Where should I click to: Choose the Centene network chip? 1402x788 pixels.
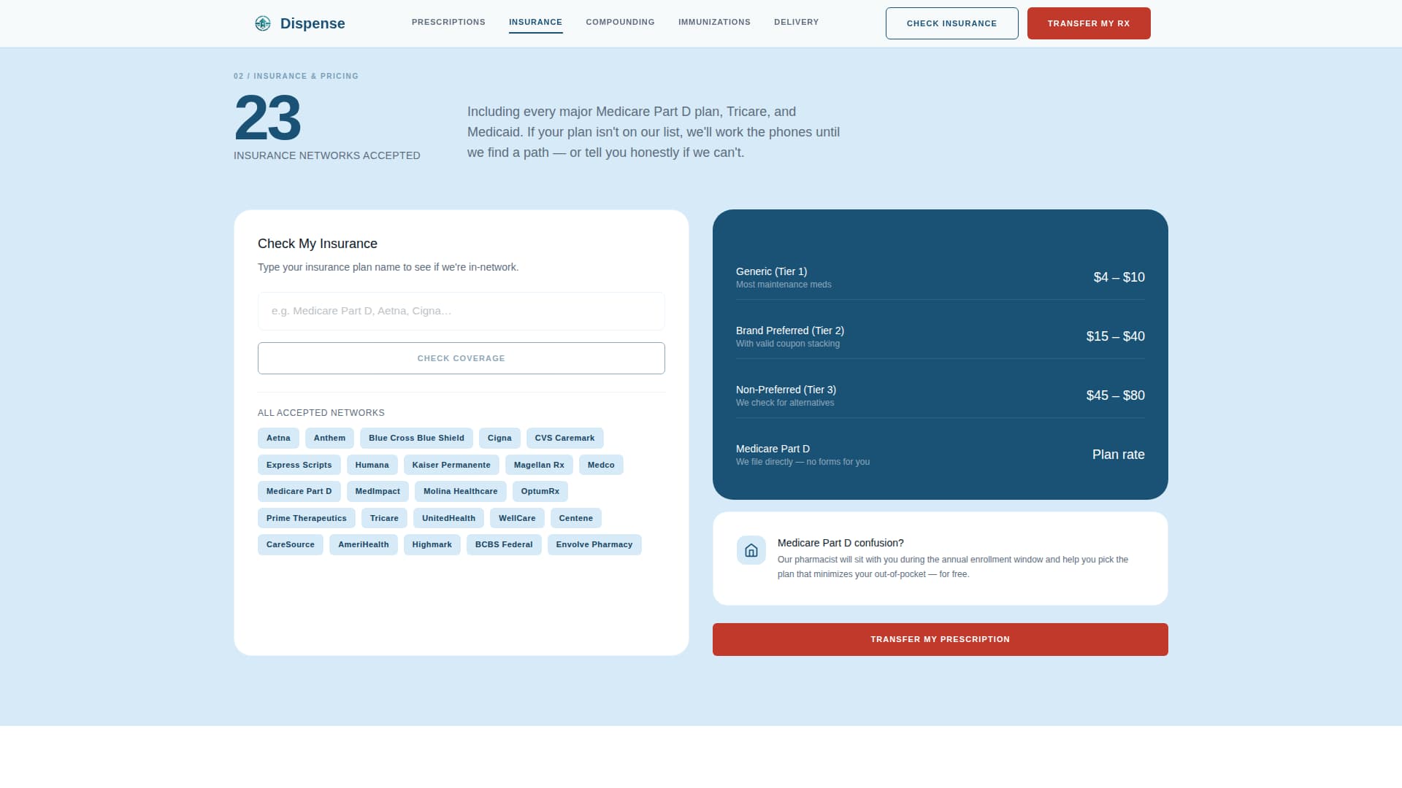pyautogui.click(x=575, y=518)
